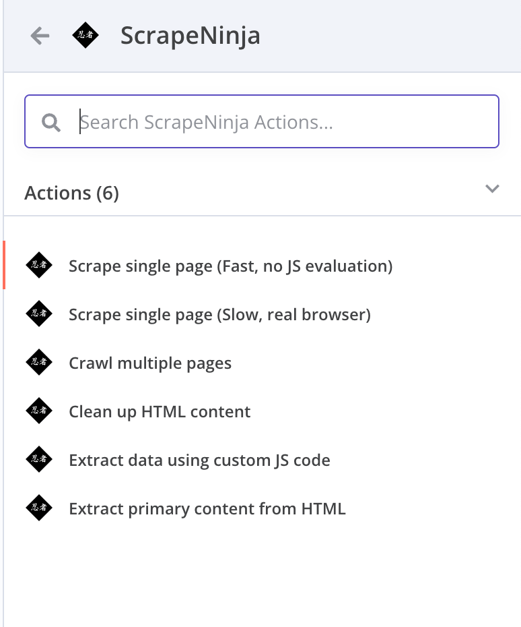Click the ScrapeNinja title text
Viewport: 521px width, 627px height.
tap(190, 36)
